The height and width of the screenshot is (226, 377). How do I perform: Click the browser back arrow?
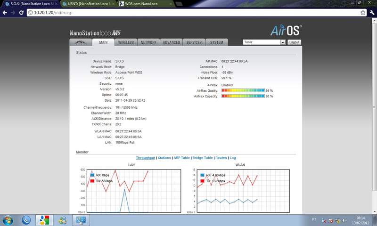(5, 13)
